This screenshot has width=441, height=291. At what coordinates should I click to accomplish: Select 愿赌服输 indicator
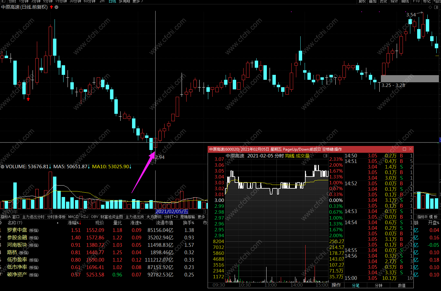coord(188,217)
